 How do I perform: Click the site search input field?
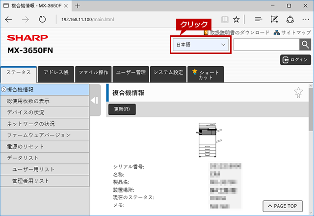point(266,45)
